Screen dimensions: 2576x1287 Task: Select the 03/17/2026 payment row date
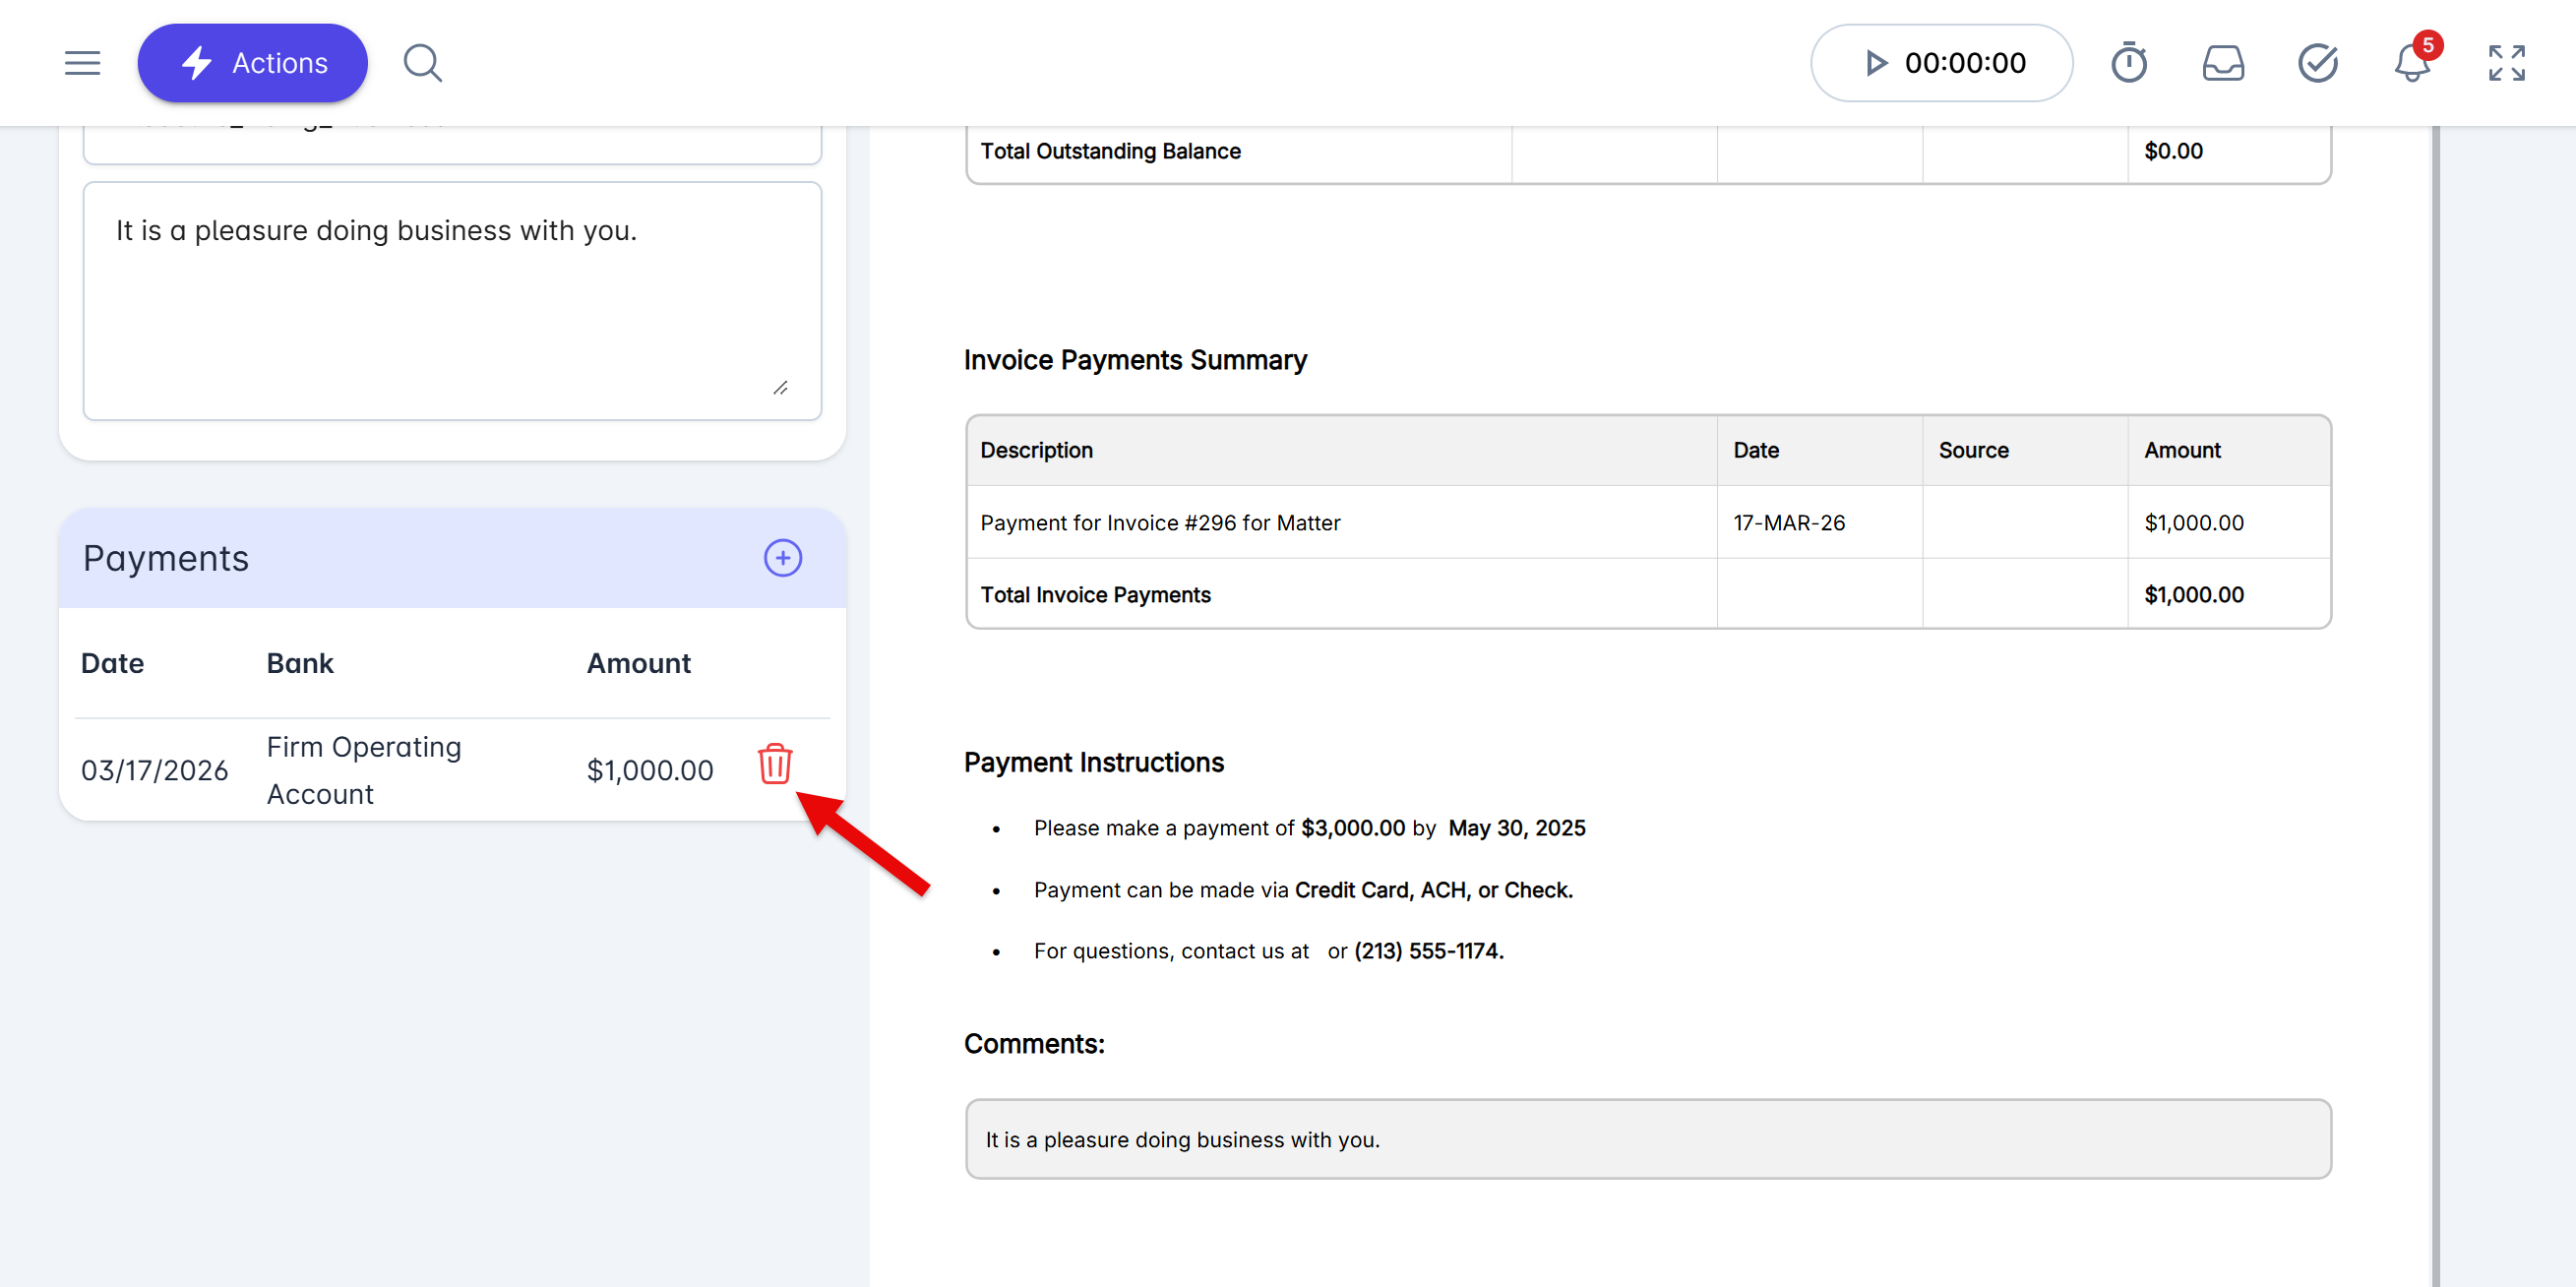(154, 770)
